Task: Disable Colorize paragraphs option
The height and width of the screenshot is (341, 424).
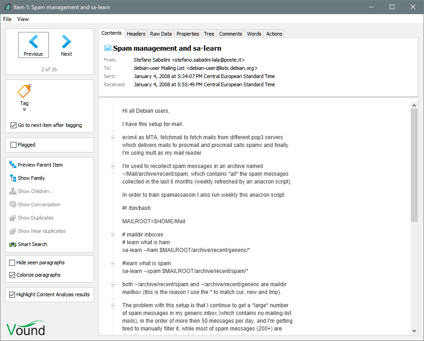Action: tap(12, 275)
